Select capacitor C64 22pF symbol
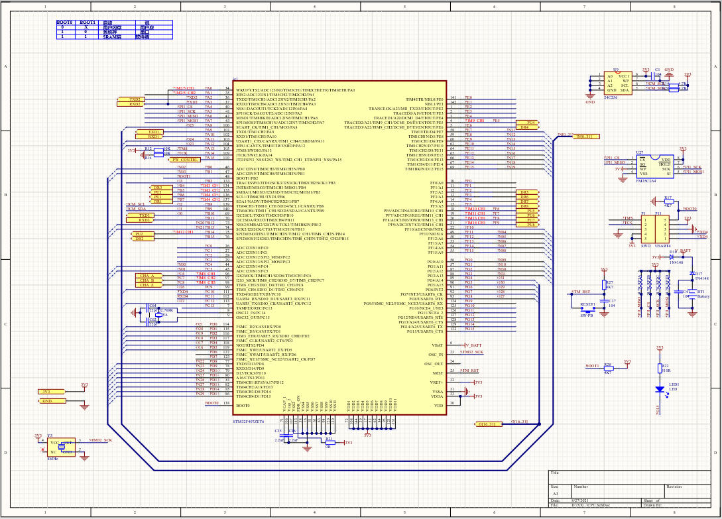The image size is (722, 519). 147,308
